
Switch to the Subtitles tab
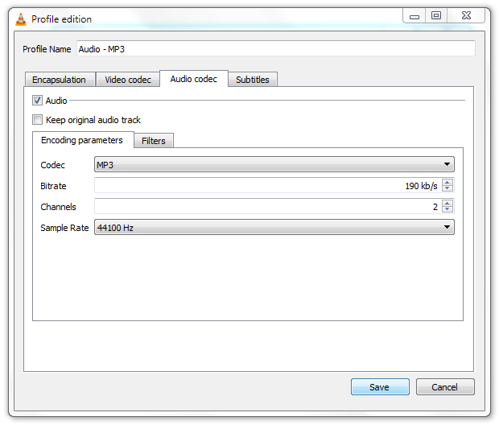click(x=253, y=80)
